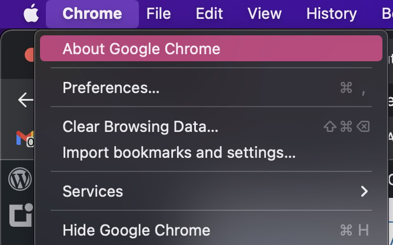Click the red window close button

tap(29, 55)
